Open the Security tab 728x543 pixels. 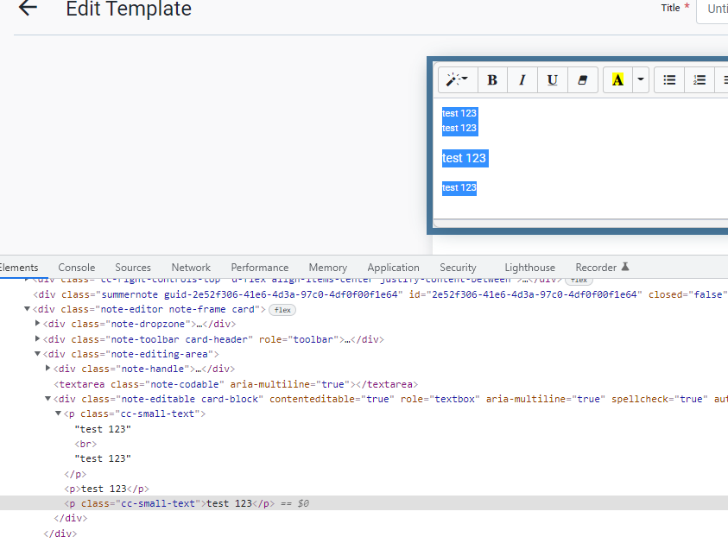[x=458, y=268]
